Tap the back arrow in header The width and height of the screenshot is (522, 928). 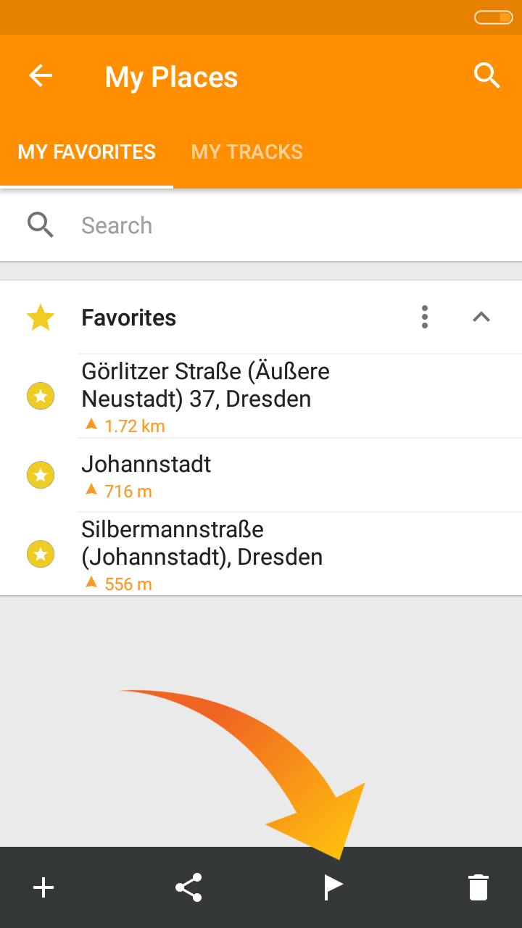[41, 76]
